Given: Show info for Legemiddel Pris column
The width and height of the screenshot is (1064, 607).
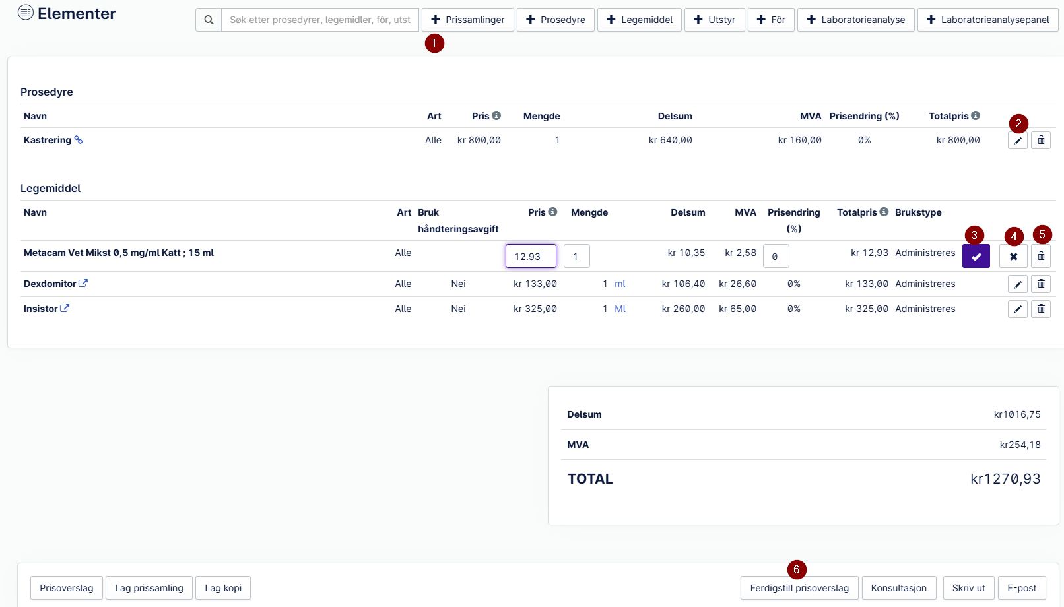Looking at the screenshot, I should pyautogui.click(x=552, y=212).
